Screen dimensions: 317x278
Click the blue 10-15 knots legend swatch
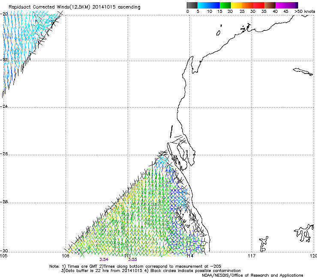tap(214, 5)
